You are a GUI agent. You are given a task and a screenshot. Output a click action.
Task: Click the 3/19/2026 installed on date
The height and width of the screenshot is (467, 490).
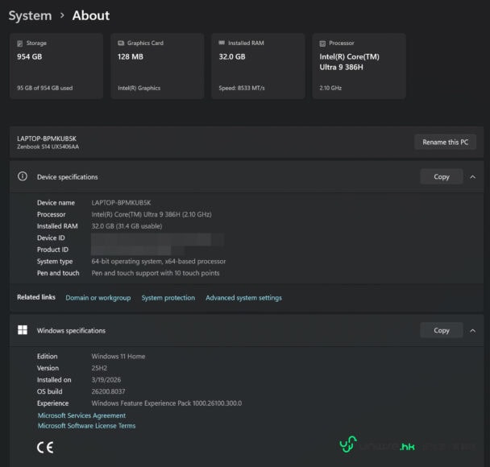click(x=106, y=380)
